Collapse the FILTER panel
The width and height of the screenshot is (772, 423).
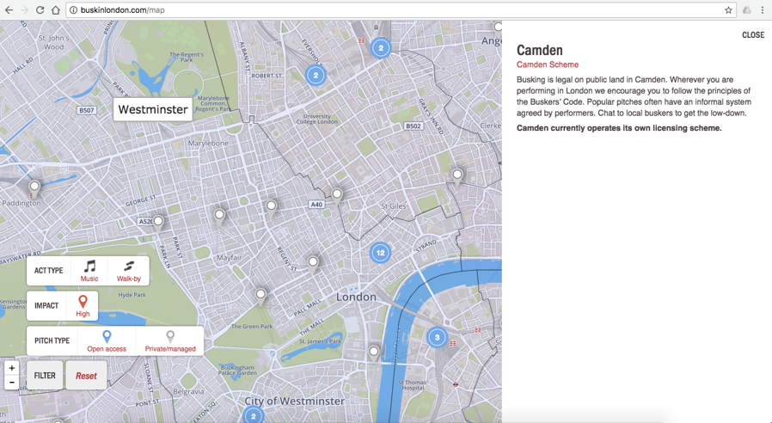pyautogui.click(x=45, y=376)
